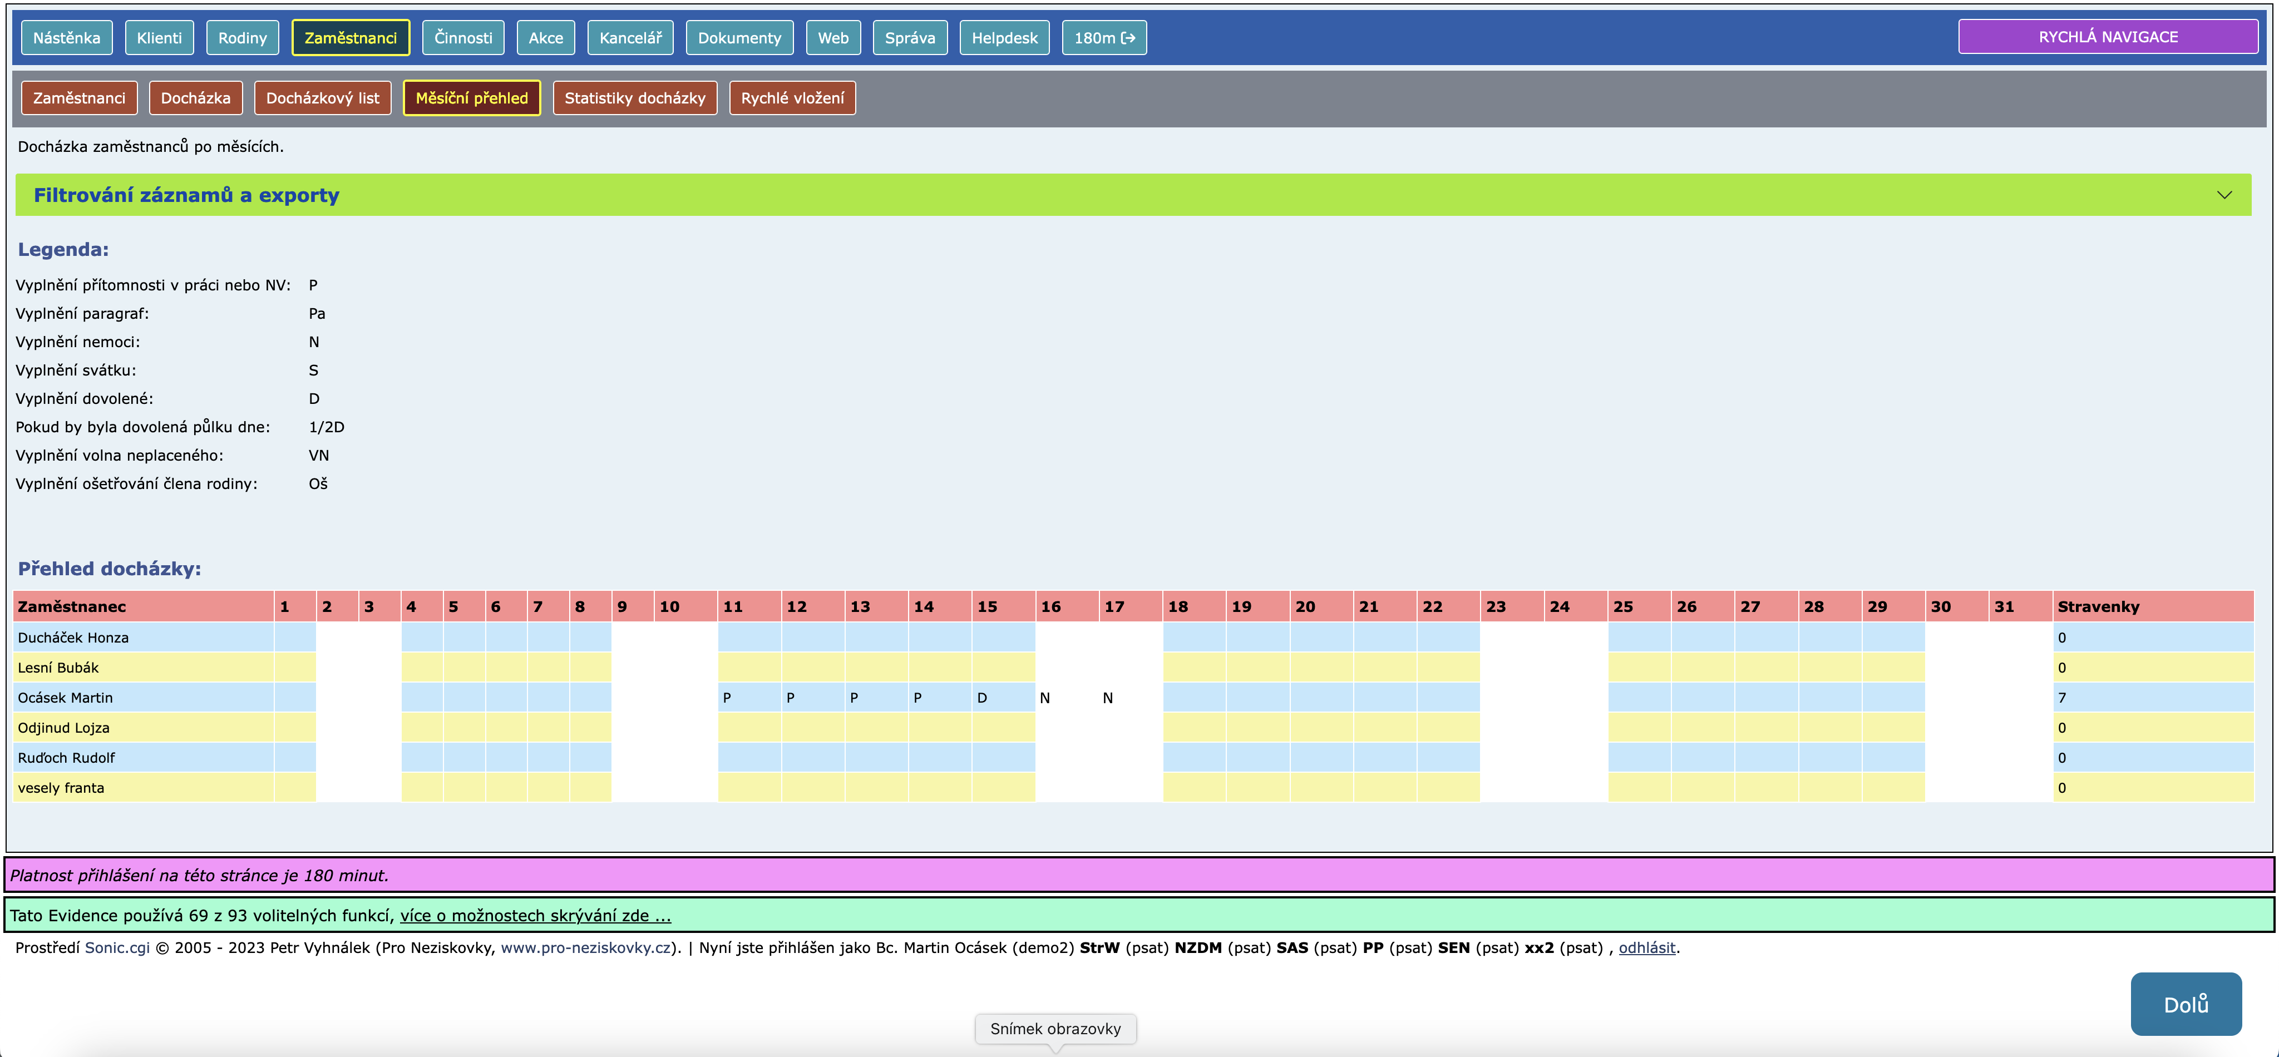Click Ocásek Martin's day 11 cell
This screenshot has width=2279, height=1057.
click(748, 698)
